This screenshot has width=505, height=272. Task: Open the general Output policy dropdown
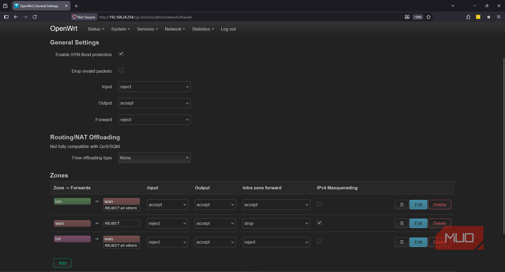click(x=155, y=103)
